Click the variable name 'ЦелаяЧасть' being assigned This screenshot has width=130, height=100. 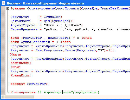point(21,21)
